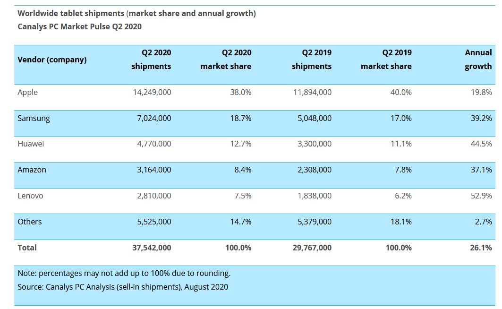
Task: Select the 'Huawei' vendor cell
Action: (31, 144)
